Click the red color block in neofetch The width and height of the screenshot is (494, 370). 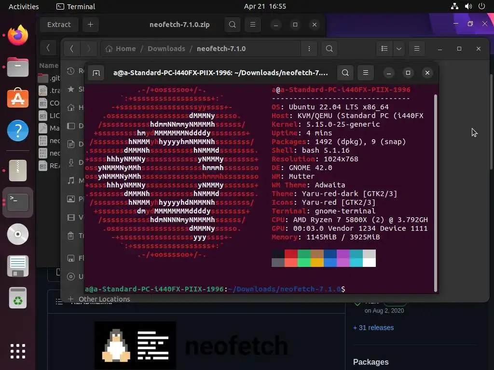click(x=291, y=258)
